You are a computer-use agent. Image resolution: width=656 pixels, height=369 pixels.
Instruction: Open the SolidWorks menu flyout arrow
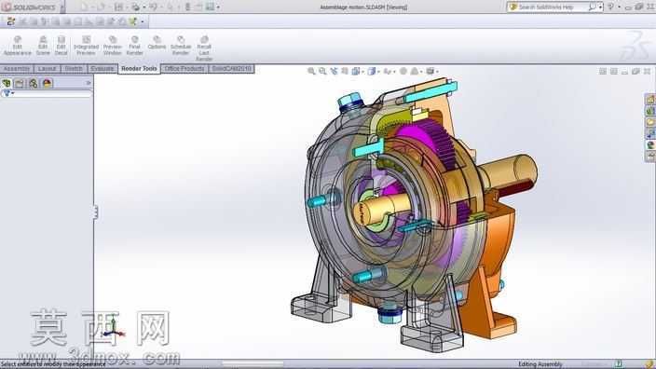click(62, 7)
